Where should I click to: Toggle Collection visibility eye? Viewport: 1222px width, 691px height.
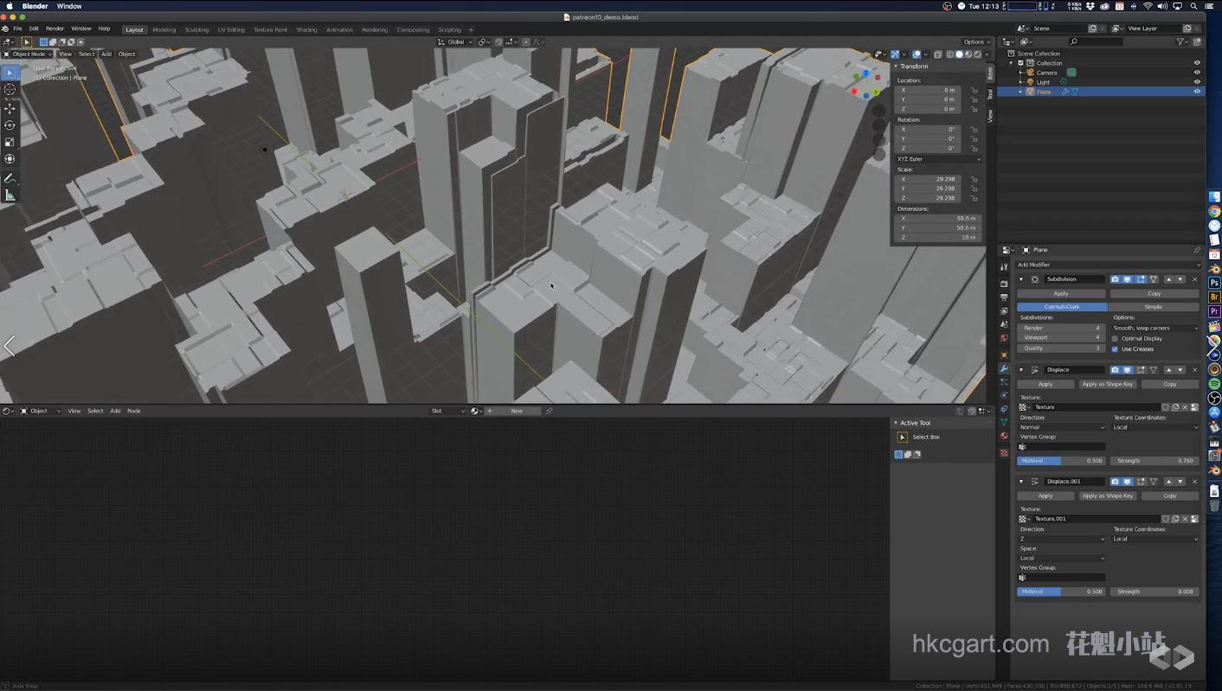(x=1197, y=63)
